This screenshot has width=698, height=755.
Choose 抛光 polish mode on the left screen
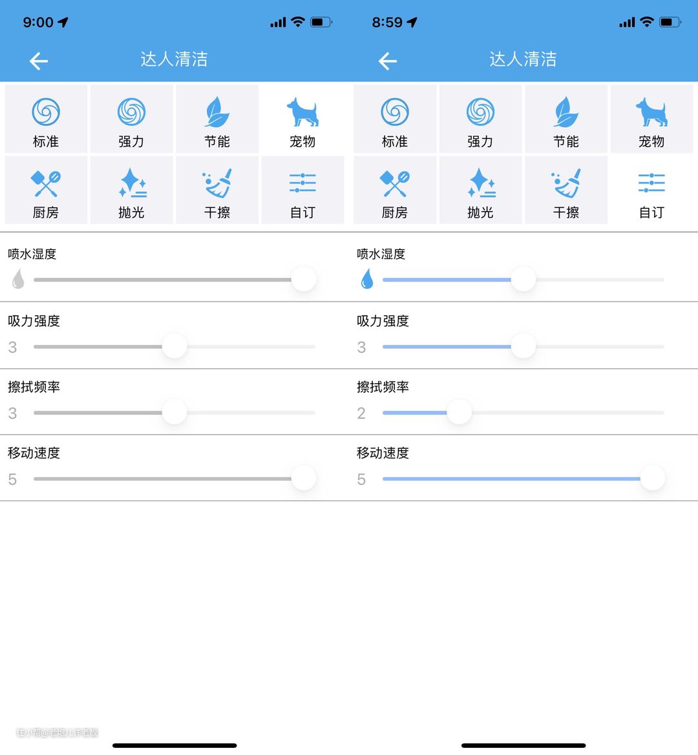tap(131, 191)
